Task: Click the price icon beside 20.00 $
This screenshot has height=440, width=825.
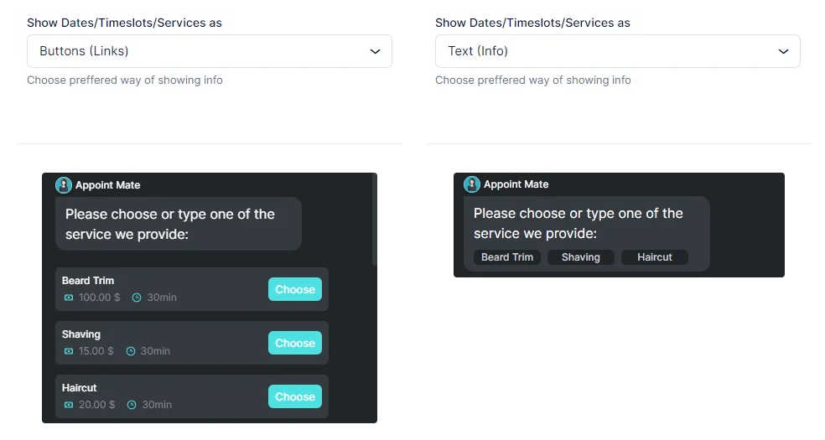Action: 69,405
